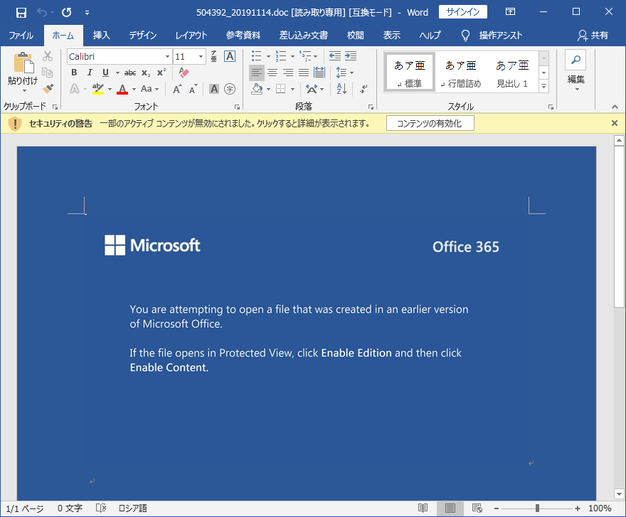Toggle Bold formatting
This screenshot has width=626, height=517.
point(74,73)
